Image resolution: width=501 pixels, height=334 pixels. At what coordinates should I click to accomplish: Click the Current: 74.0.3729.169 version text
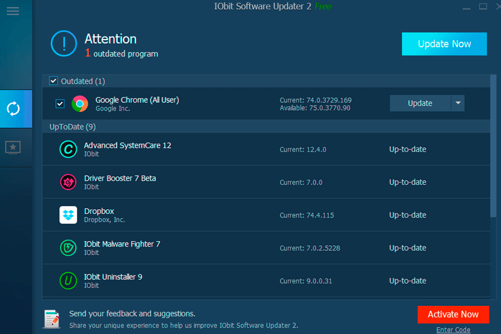[x=316, y=100]
